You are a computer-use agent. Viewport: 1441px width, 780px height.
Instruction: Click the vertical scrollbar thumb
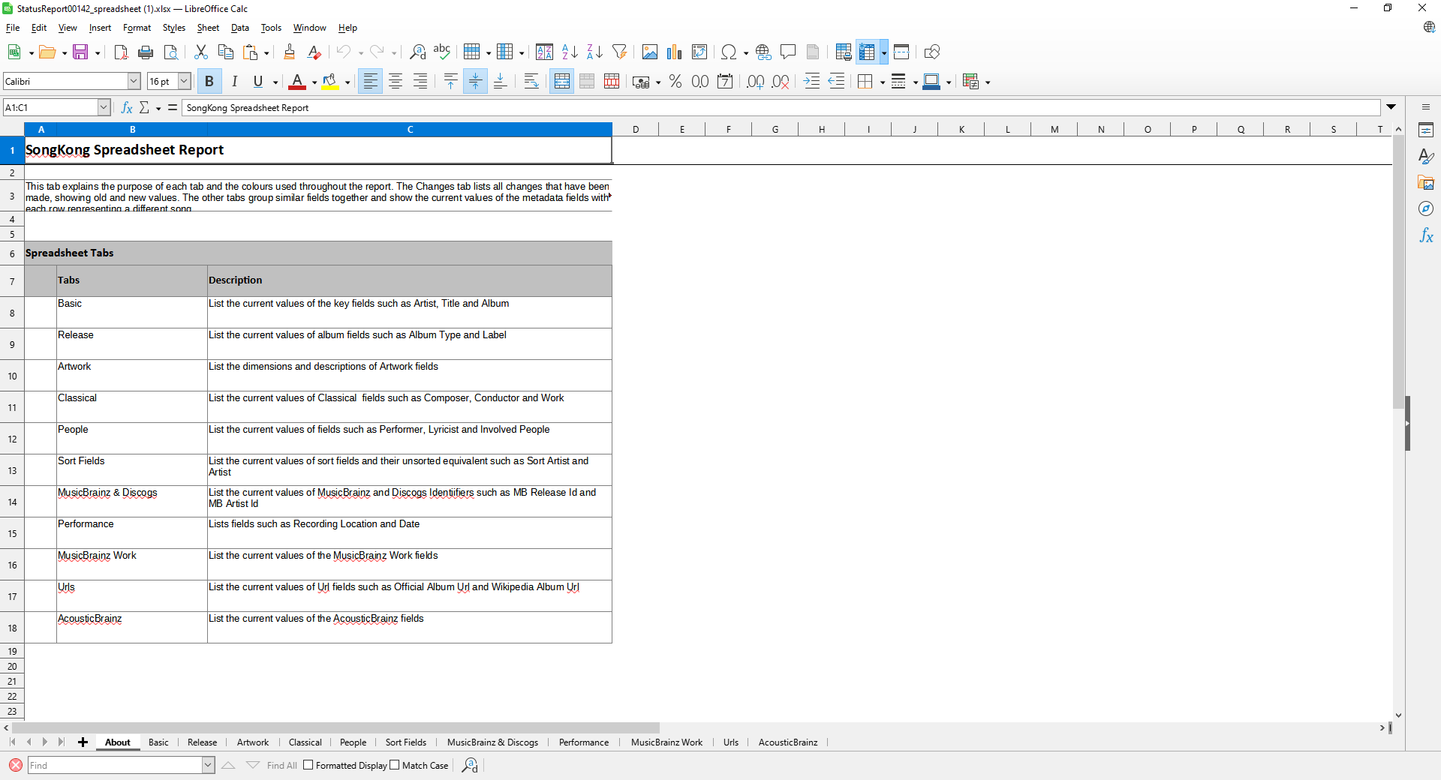coord(1398,271)
